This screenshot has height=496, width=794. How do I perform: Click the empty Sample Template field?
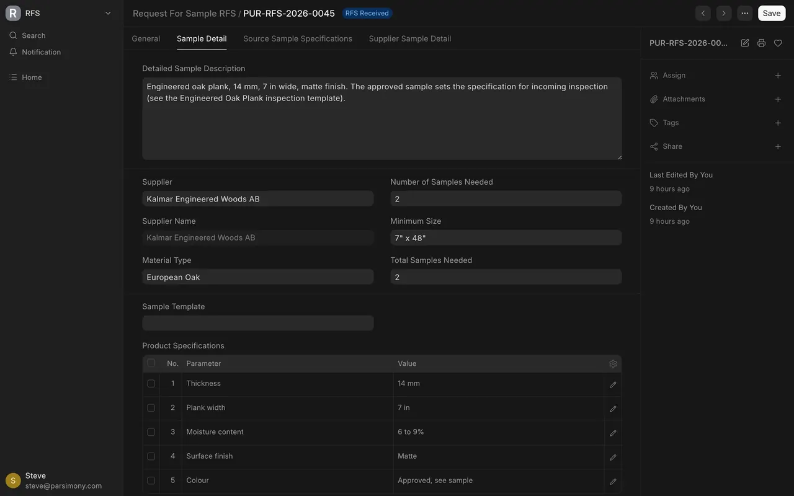tap(258, 323)
